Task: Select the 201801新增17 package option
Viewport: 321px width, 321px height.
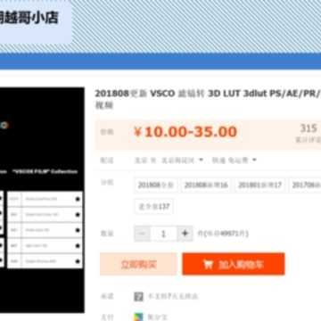Action: (259, 185)
